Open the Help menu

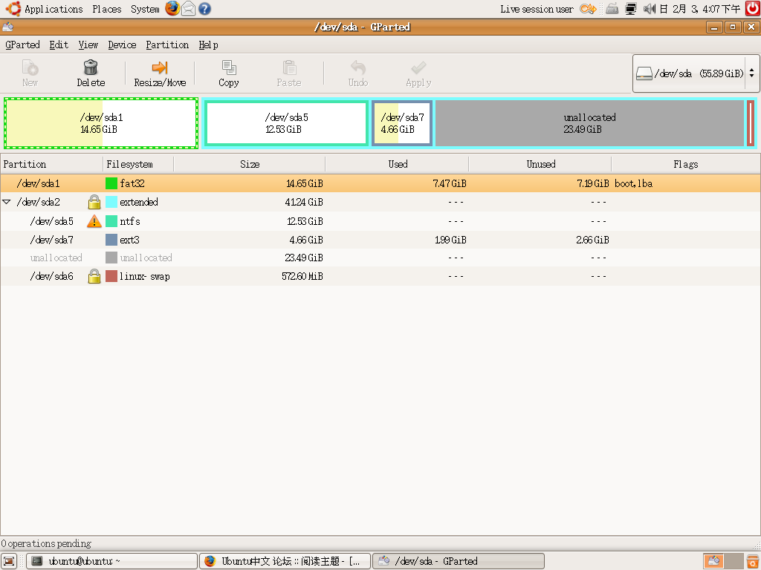click(208, 45)
